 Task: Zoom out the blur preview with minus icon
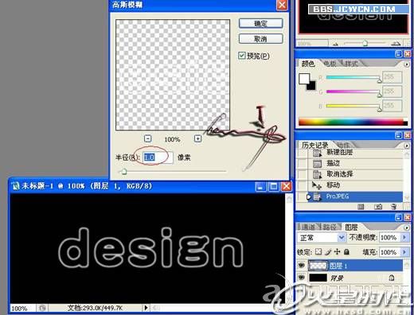[148, 138]
